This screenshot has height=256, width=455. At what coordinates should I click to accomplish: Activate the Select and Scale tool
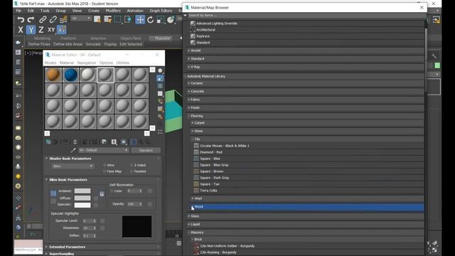161,19
